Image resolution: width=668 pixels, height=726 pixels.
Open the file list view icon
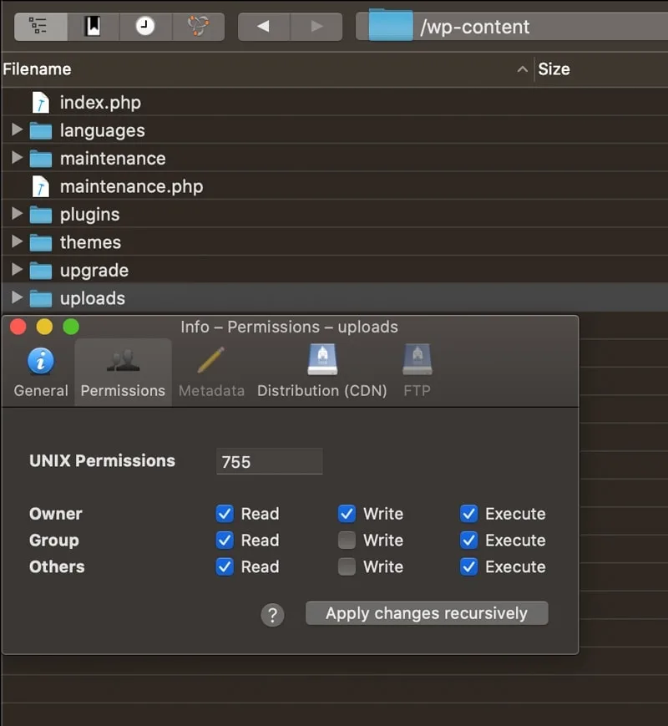tap(39, 26)
